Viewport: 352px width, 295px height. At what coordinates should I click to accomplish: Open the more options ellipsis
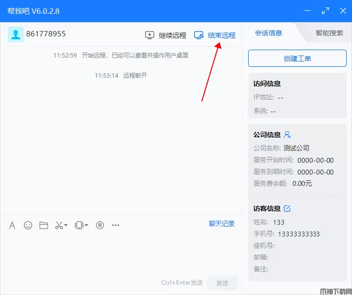[x=116, y=225]
